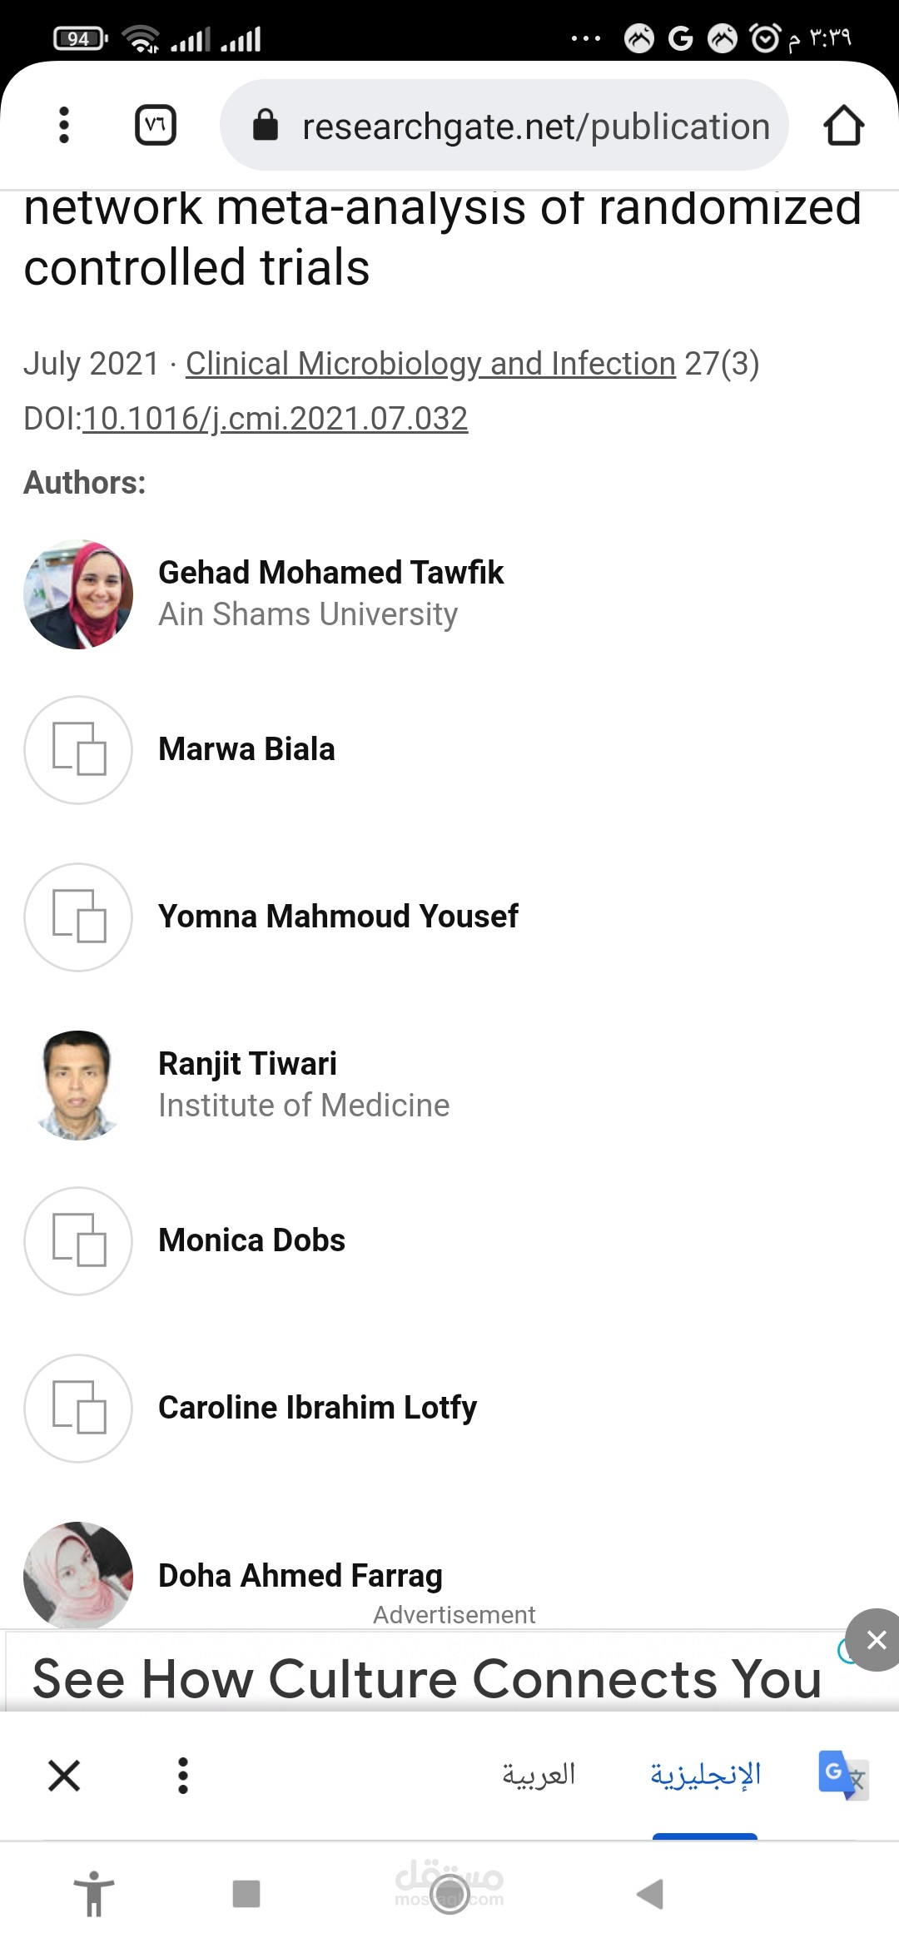Open the browser three-dot menu
The height and width of the screenshot is (1948, 899).
(64, 126)
